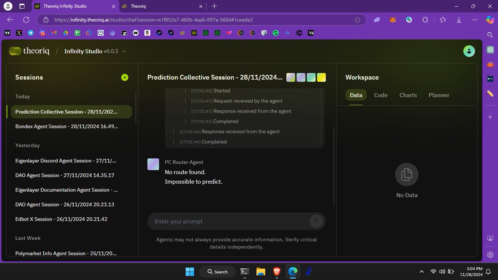This screenshot has width=498, height=280.
Task: Click the chat scrollbar
Action: (x=334, y=166)
